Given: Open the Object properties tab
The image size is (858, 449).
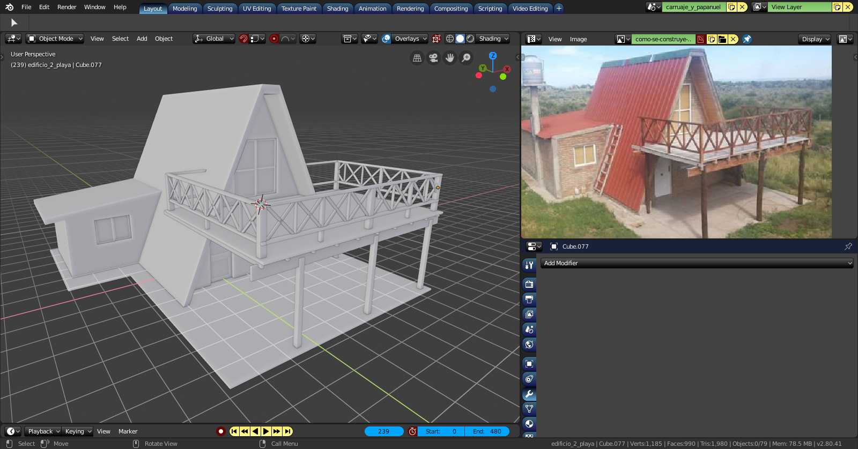Looking at the screenshot, I should [529, 364].
